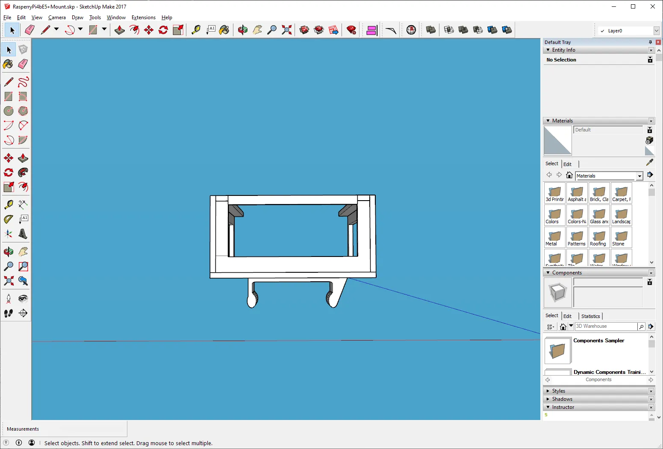
Task: Choose the Tape Measure tool in left toolbar
Action: [8, 205]
